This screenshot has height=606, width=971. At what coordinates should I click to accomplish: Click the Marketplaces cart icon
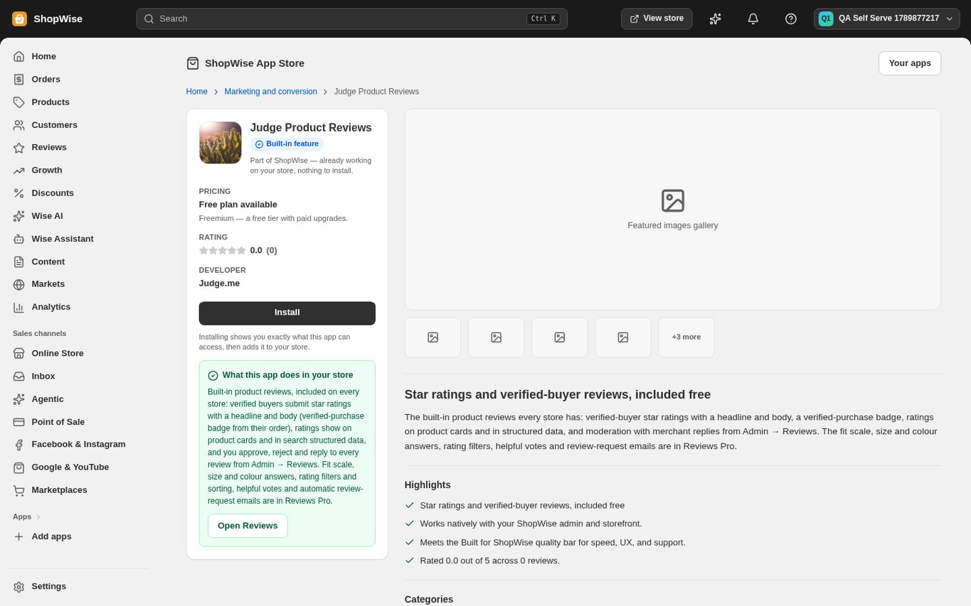[19, 490]
